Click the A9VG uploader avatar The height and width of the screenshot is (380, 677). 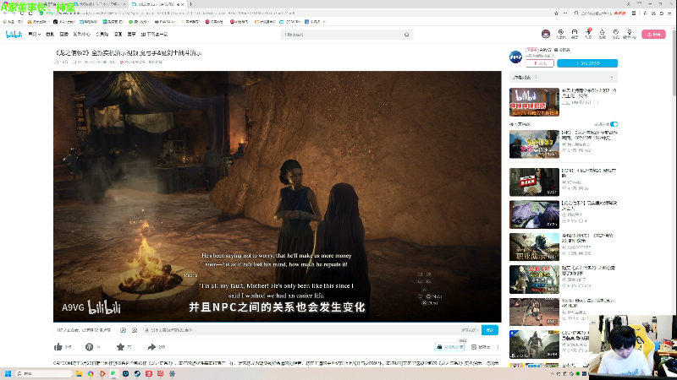[x=515, y=57]
